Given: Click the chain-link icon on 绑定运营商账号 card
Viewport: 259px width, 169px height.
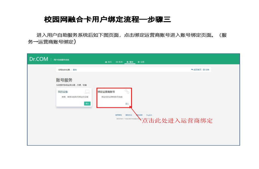Looking at the screenshot, I should [x=127, y=91].
